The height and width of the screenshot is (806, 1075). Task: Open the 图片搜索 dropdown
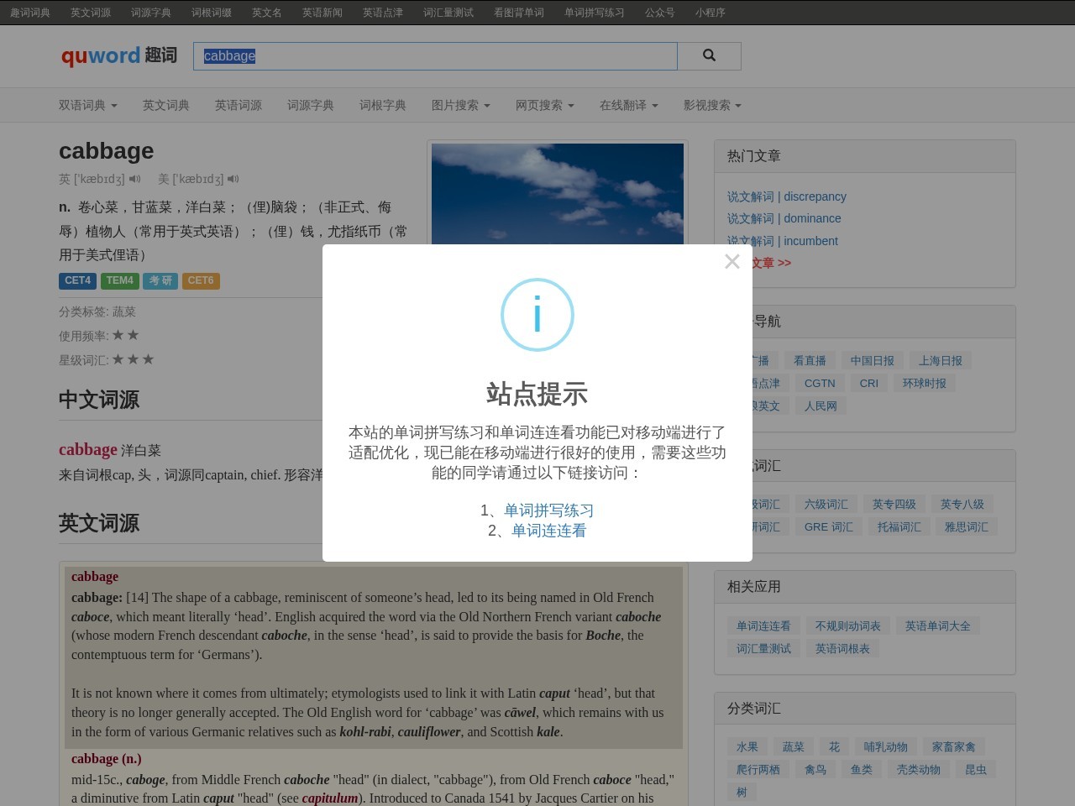[x=460, y=105]
